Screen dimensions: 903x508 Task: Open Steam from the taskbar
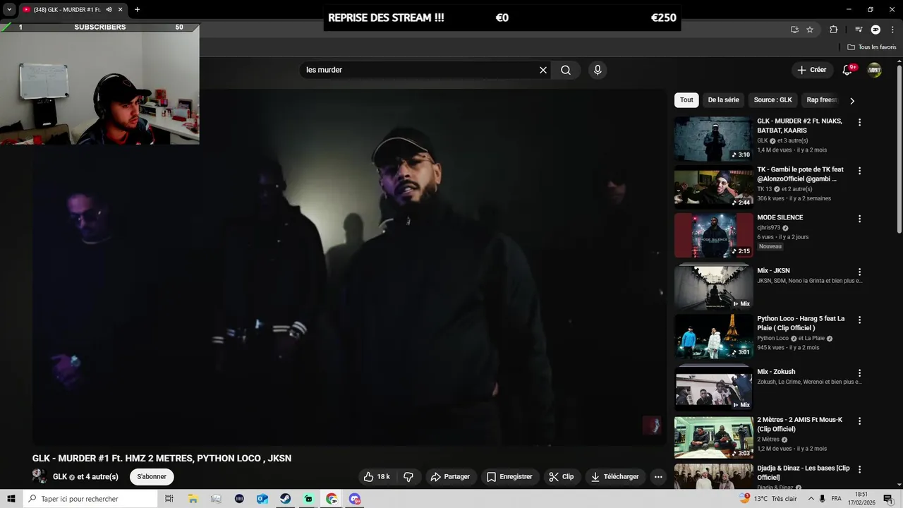pos(285,499)
